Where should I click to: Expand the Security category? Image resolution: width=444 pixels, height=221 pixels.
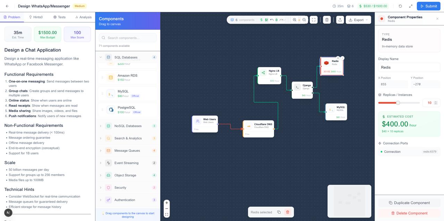[128, 187]
